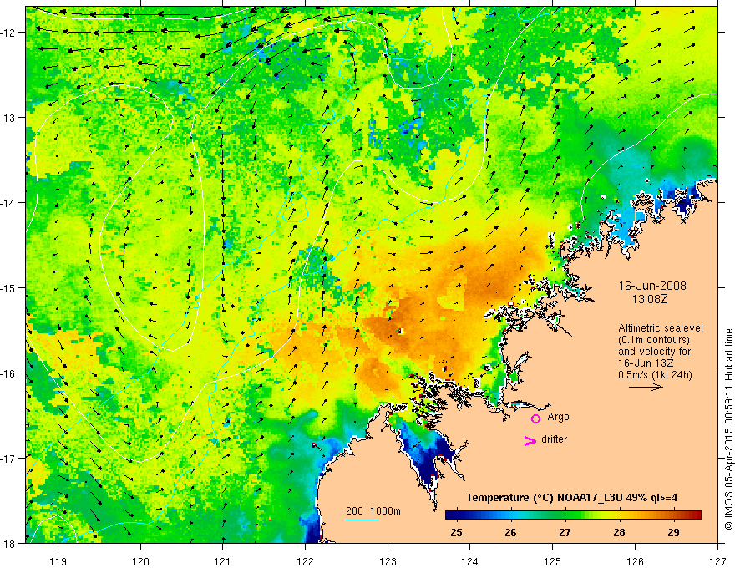Screen dimensions: 735x568
Task: Click the "Temperature (°C) NOAA17_L3U 49% ql>=4" title
Action: pyautogui.click(x=571, y=498)
